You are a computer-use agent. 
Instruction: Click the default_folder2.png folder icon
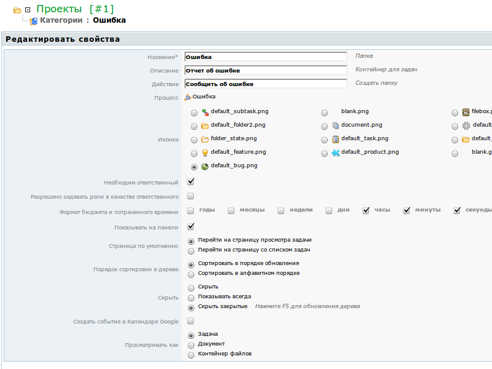point(205,125)
